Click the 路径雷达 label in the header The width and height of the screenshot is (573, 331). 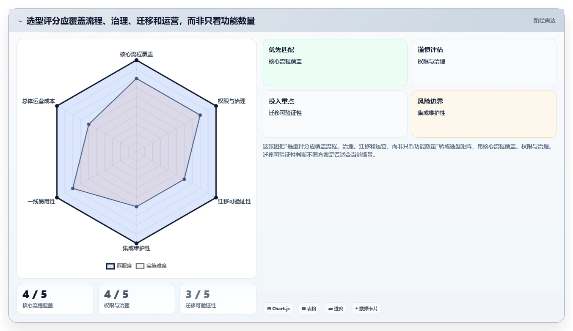click(544, 20)
